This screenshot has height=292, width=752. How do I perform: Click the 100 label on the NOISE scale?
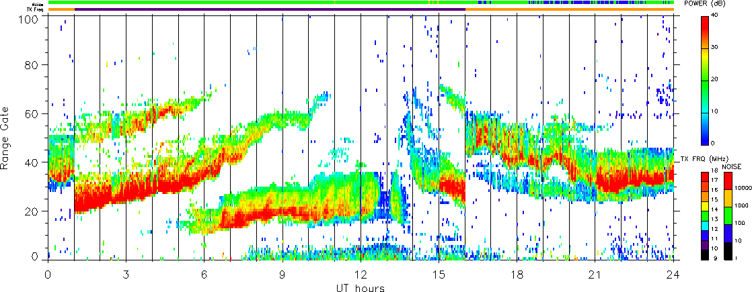[x=740, y=223]
